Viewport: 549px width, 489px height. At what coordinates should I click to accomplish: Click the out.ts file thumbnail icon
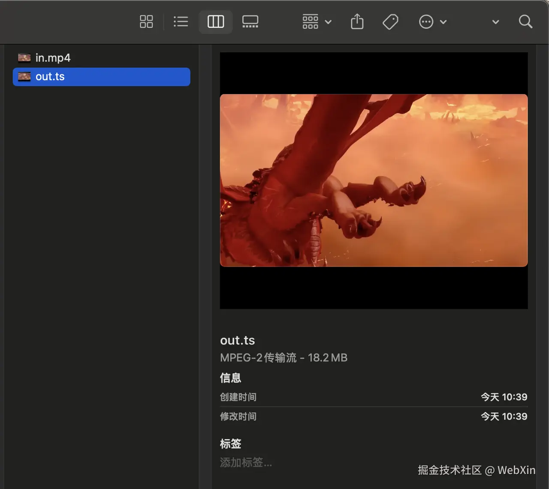[24, 77]
